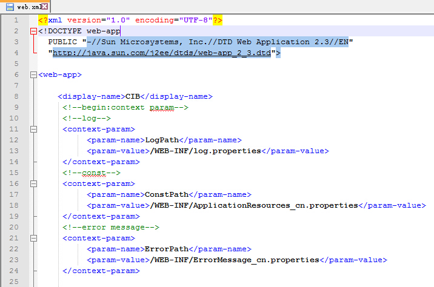
Task: Click the opening <web-app> tag
Action: (60, 74)
